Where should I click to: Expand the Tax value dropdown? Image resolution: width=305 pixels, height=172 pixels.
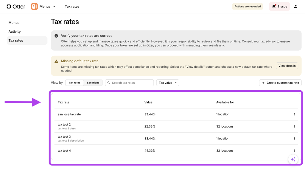coord(168,83)
